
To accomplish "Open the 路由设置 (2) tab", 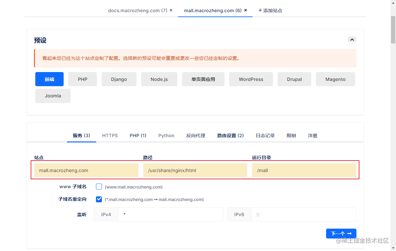I will pos(230,136).
